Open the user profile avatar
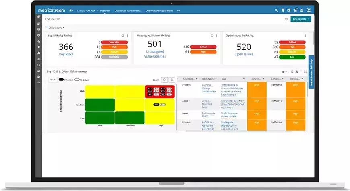 click(x=309, y=10)
